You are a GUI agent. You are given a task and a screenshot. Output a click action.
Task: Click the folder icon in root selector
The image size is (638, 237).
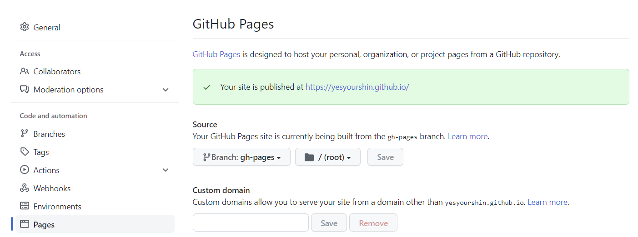[x=309, y=157]
